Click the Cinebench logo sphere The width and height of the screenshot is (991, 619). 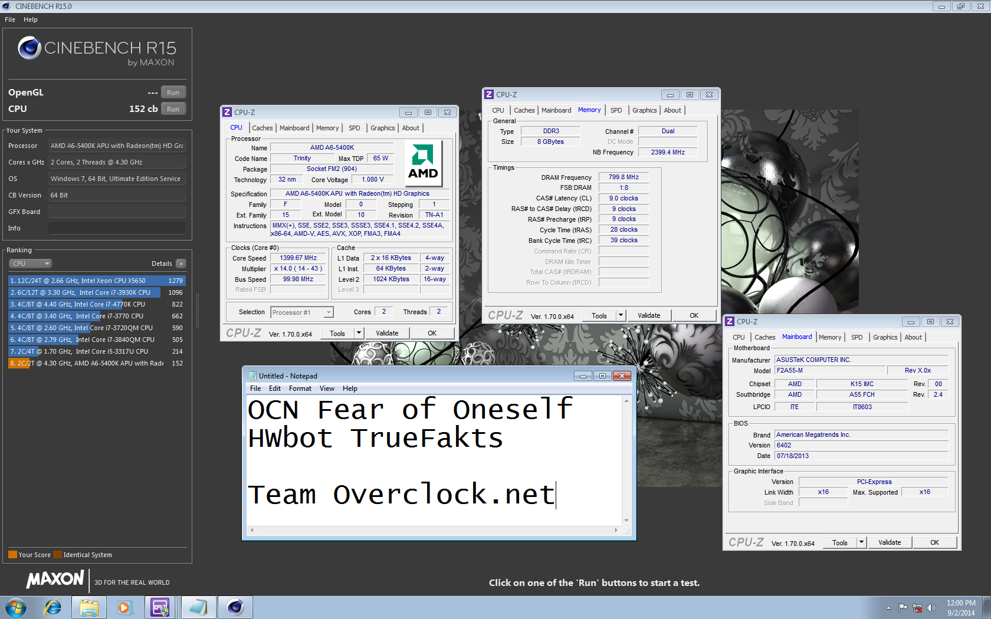(29, 48)
